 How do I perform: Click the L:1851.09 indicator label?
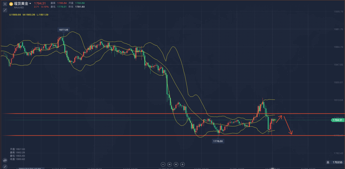click(x=42, y=15)
